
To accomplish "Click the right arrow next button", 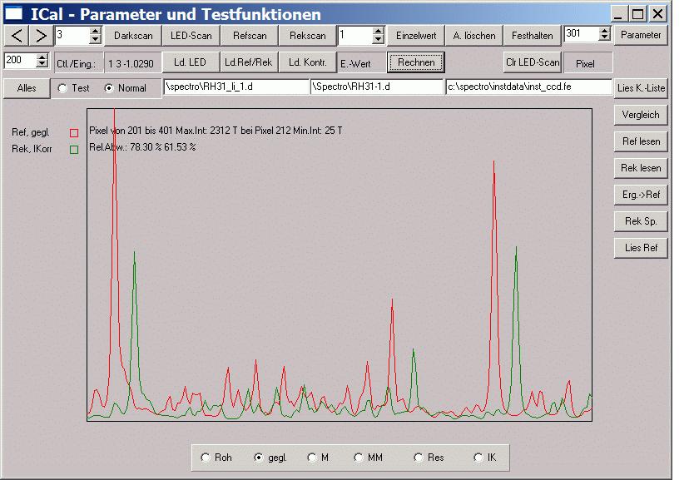I will 41,36.
